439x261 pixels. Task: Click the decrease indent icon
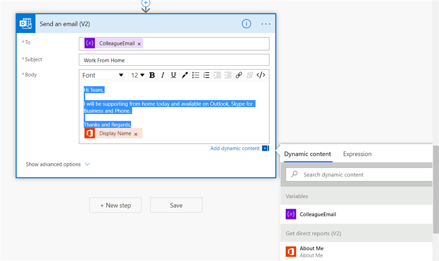[228, 75]
